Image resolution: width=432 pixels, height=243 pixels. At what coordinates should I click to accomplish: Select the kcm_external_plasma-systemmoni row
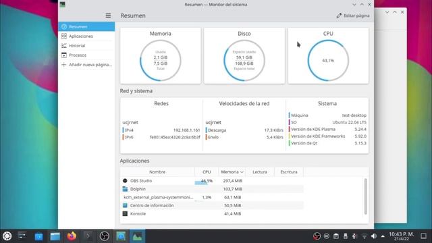(212, 197)
